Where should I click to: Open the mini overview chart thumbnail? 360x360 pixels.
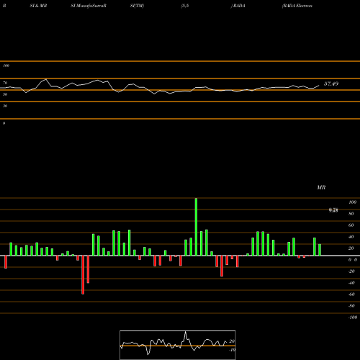coord(178,345)
